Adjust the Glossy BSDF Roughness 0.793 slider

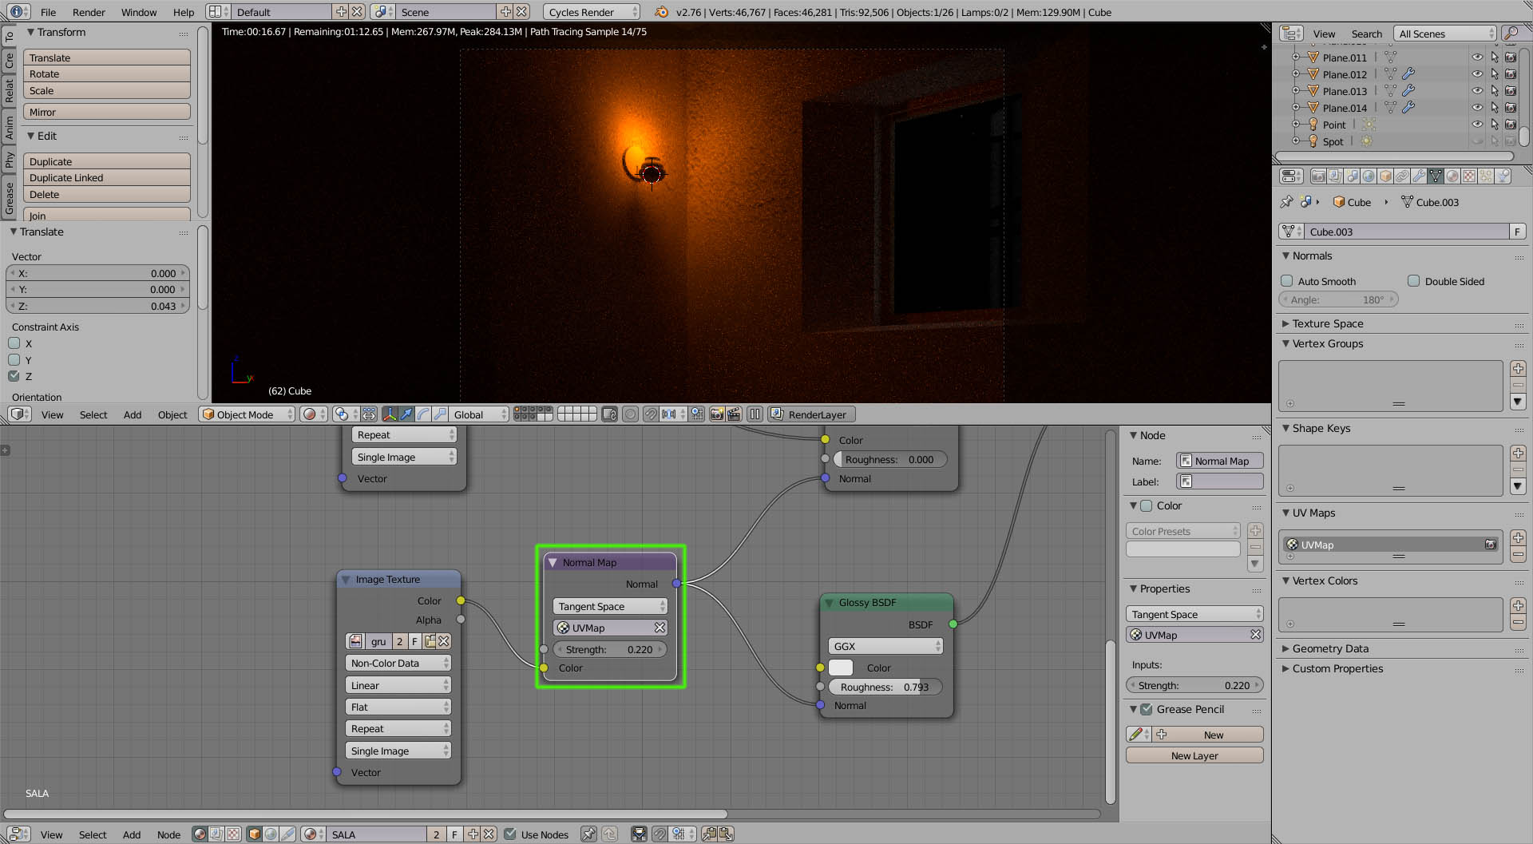click(885, 687)
